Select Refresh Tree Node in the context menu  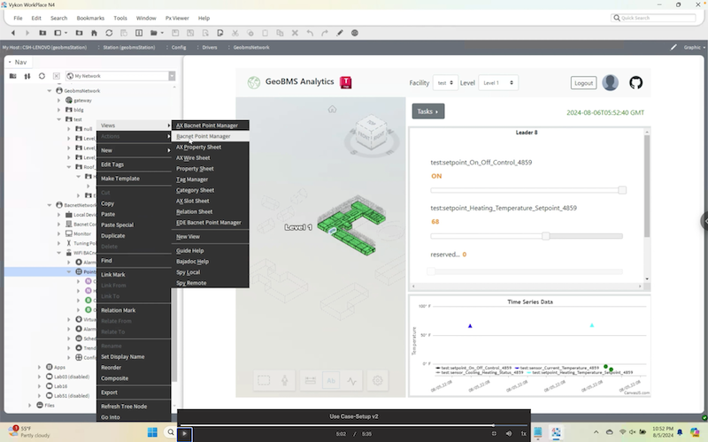pos(134,407)
